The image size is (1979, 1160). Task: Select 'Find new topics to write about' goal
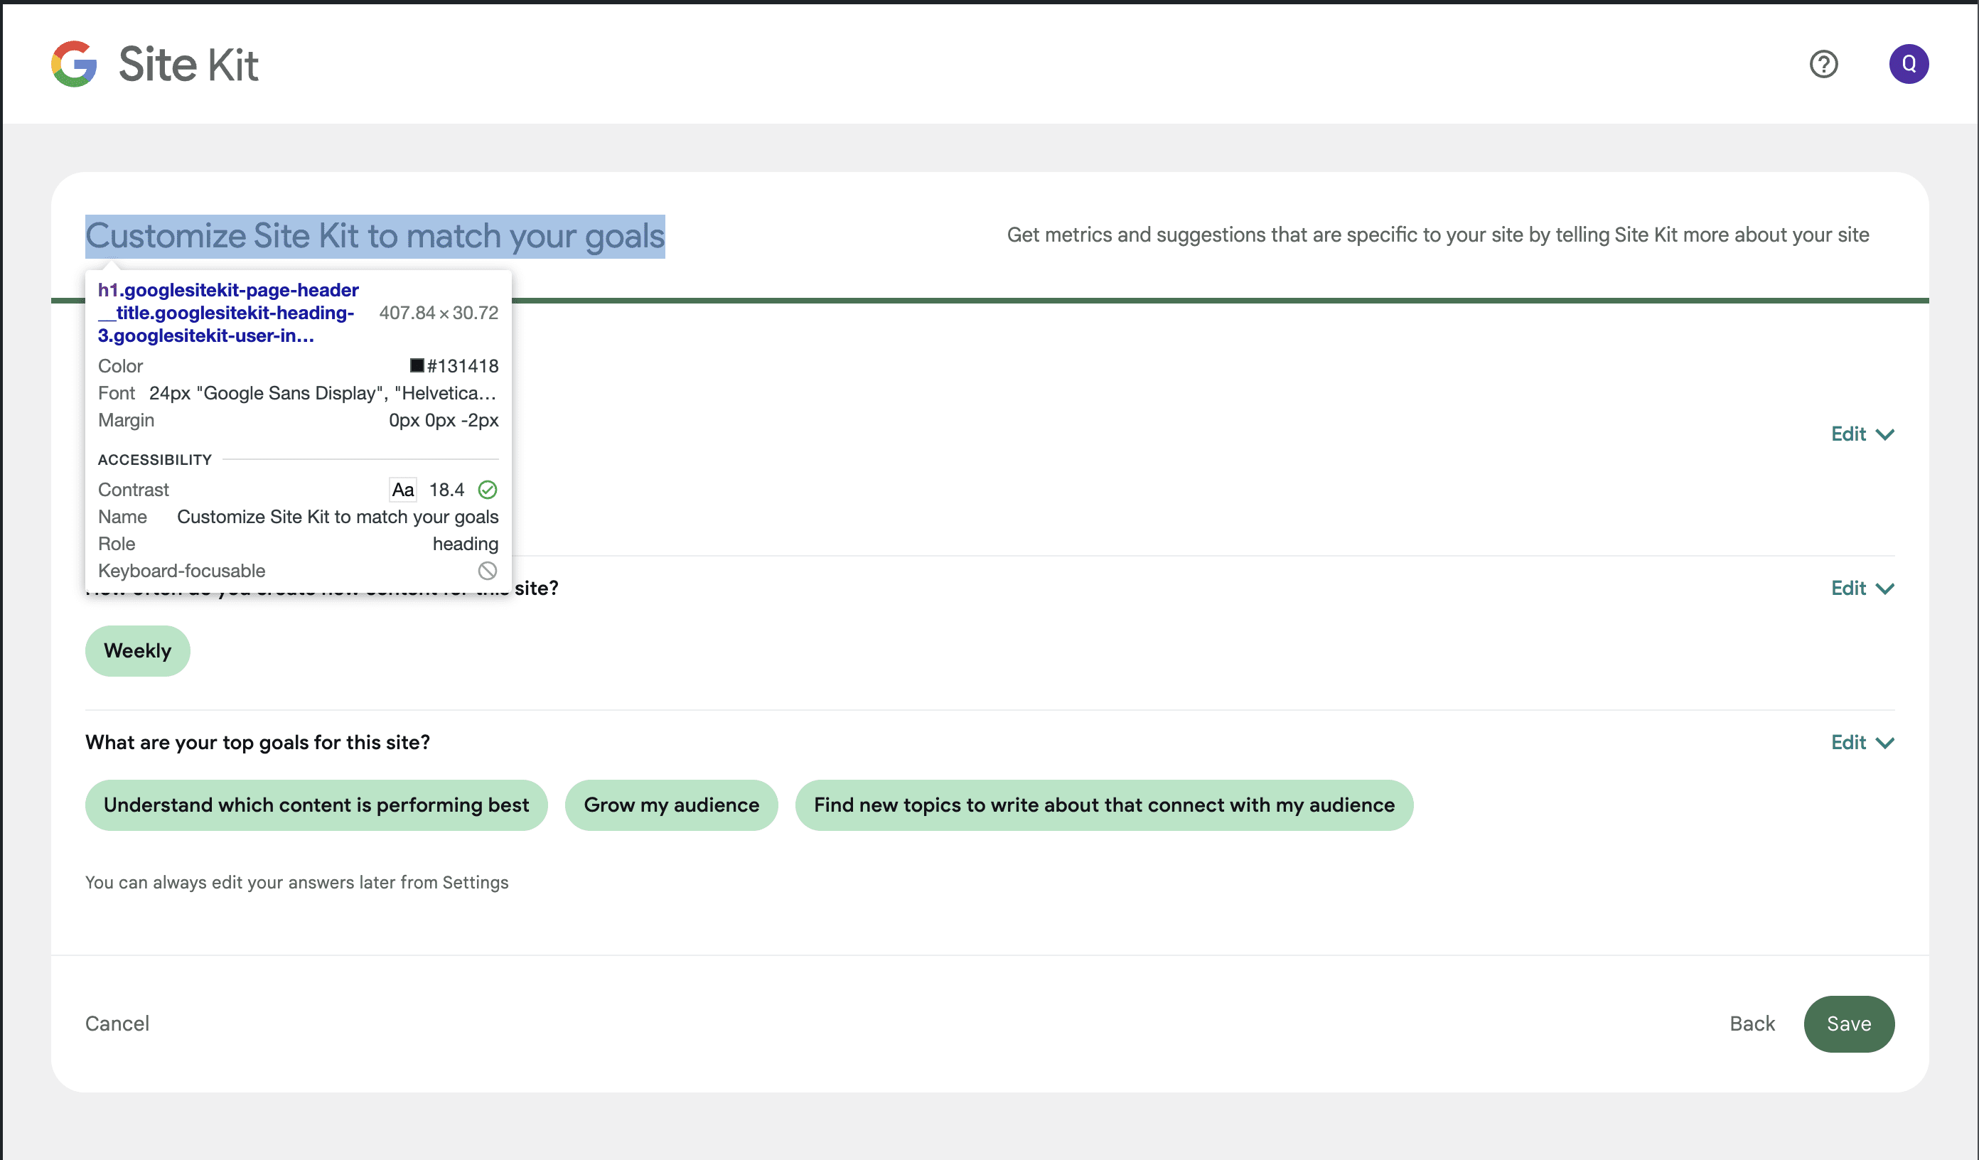[x=1104, y=805]
